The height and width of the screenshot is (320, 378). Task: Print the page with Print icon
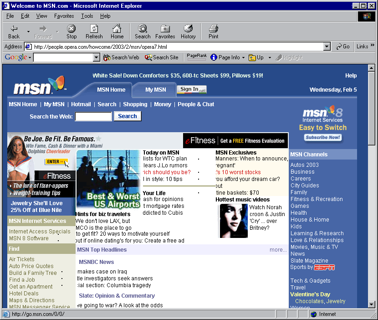(x=213, y=28)
